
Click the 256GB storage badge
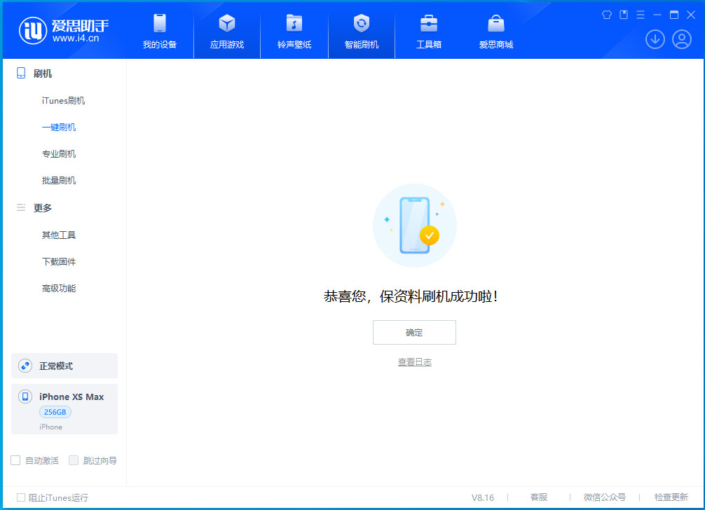[55, 412]
